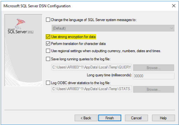
Task: Close the DSN Configuration dialog
Action: [174, 6]
